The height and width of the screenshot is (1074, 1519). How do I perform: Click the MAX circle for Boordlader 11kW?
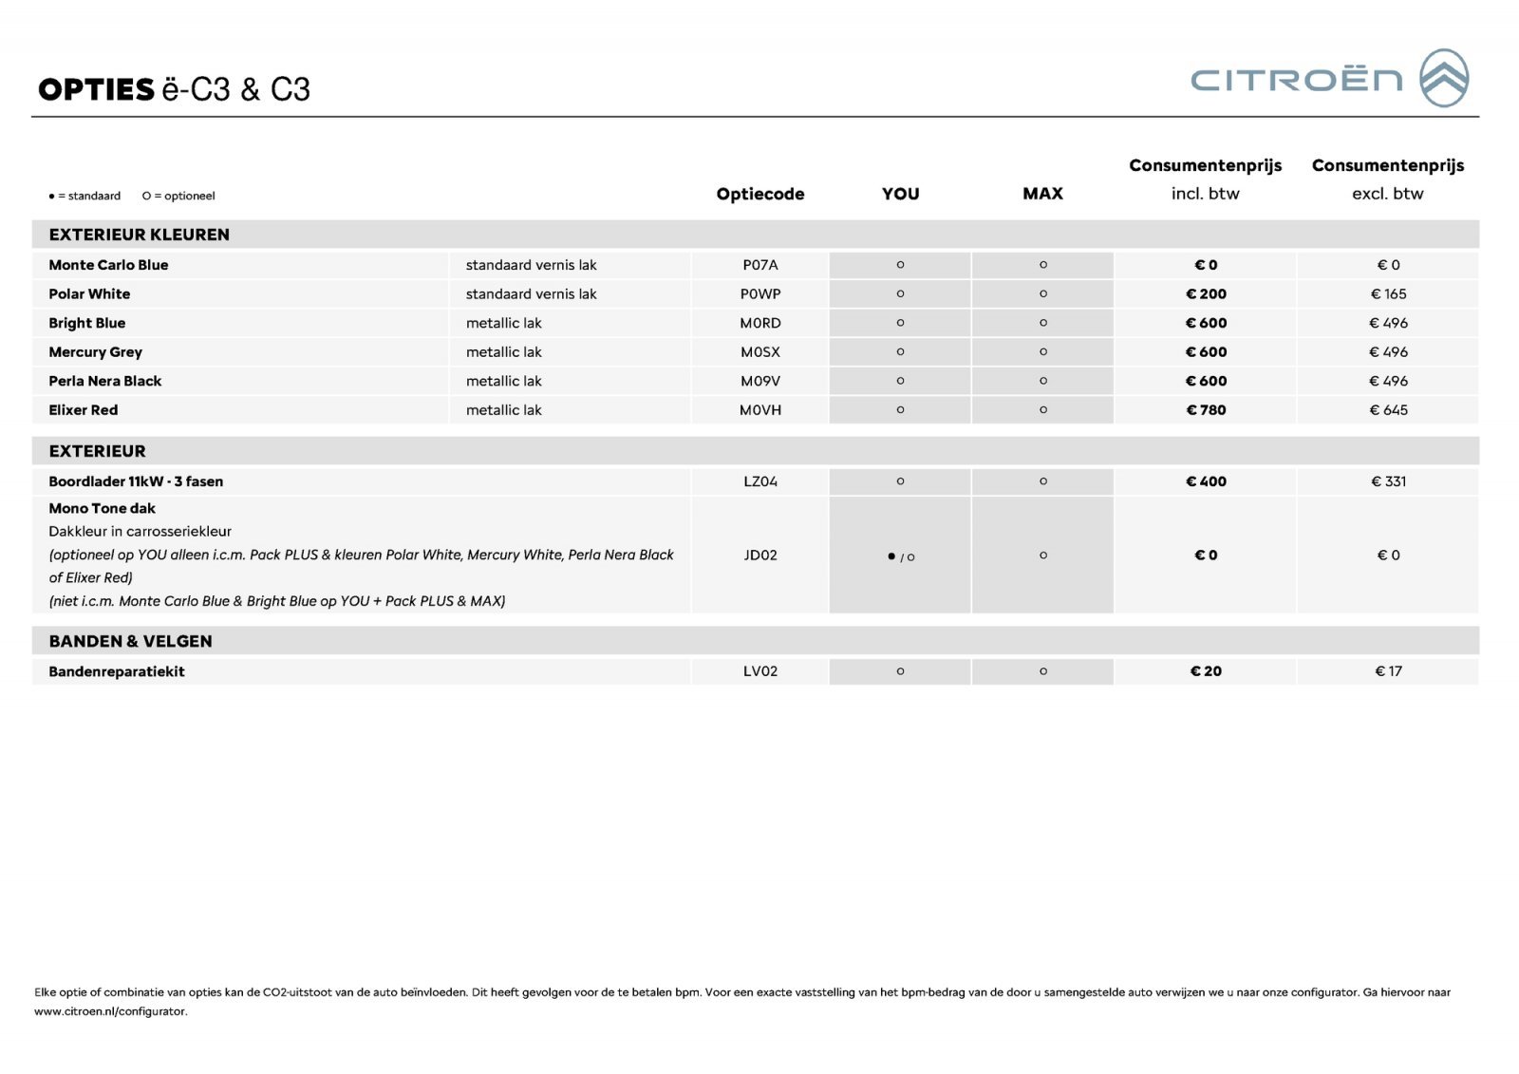pos(1042,481)
